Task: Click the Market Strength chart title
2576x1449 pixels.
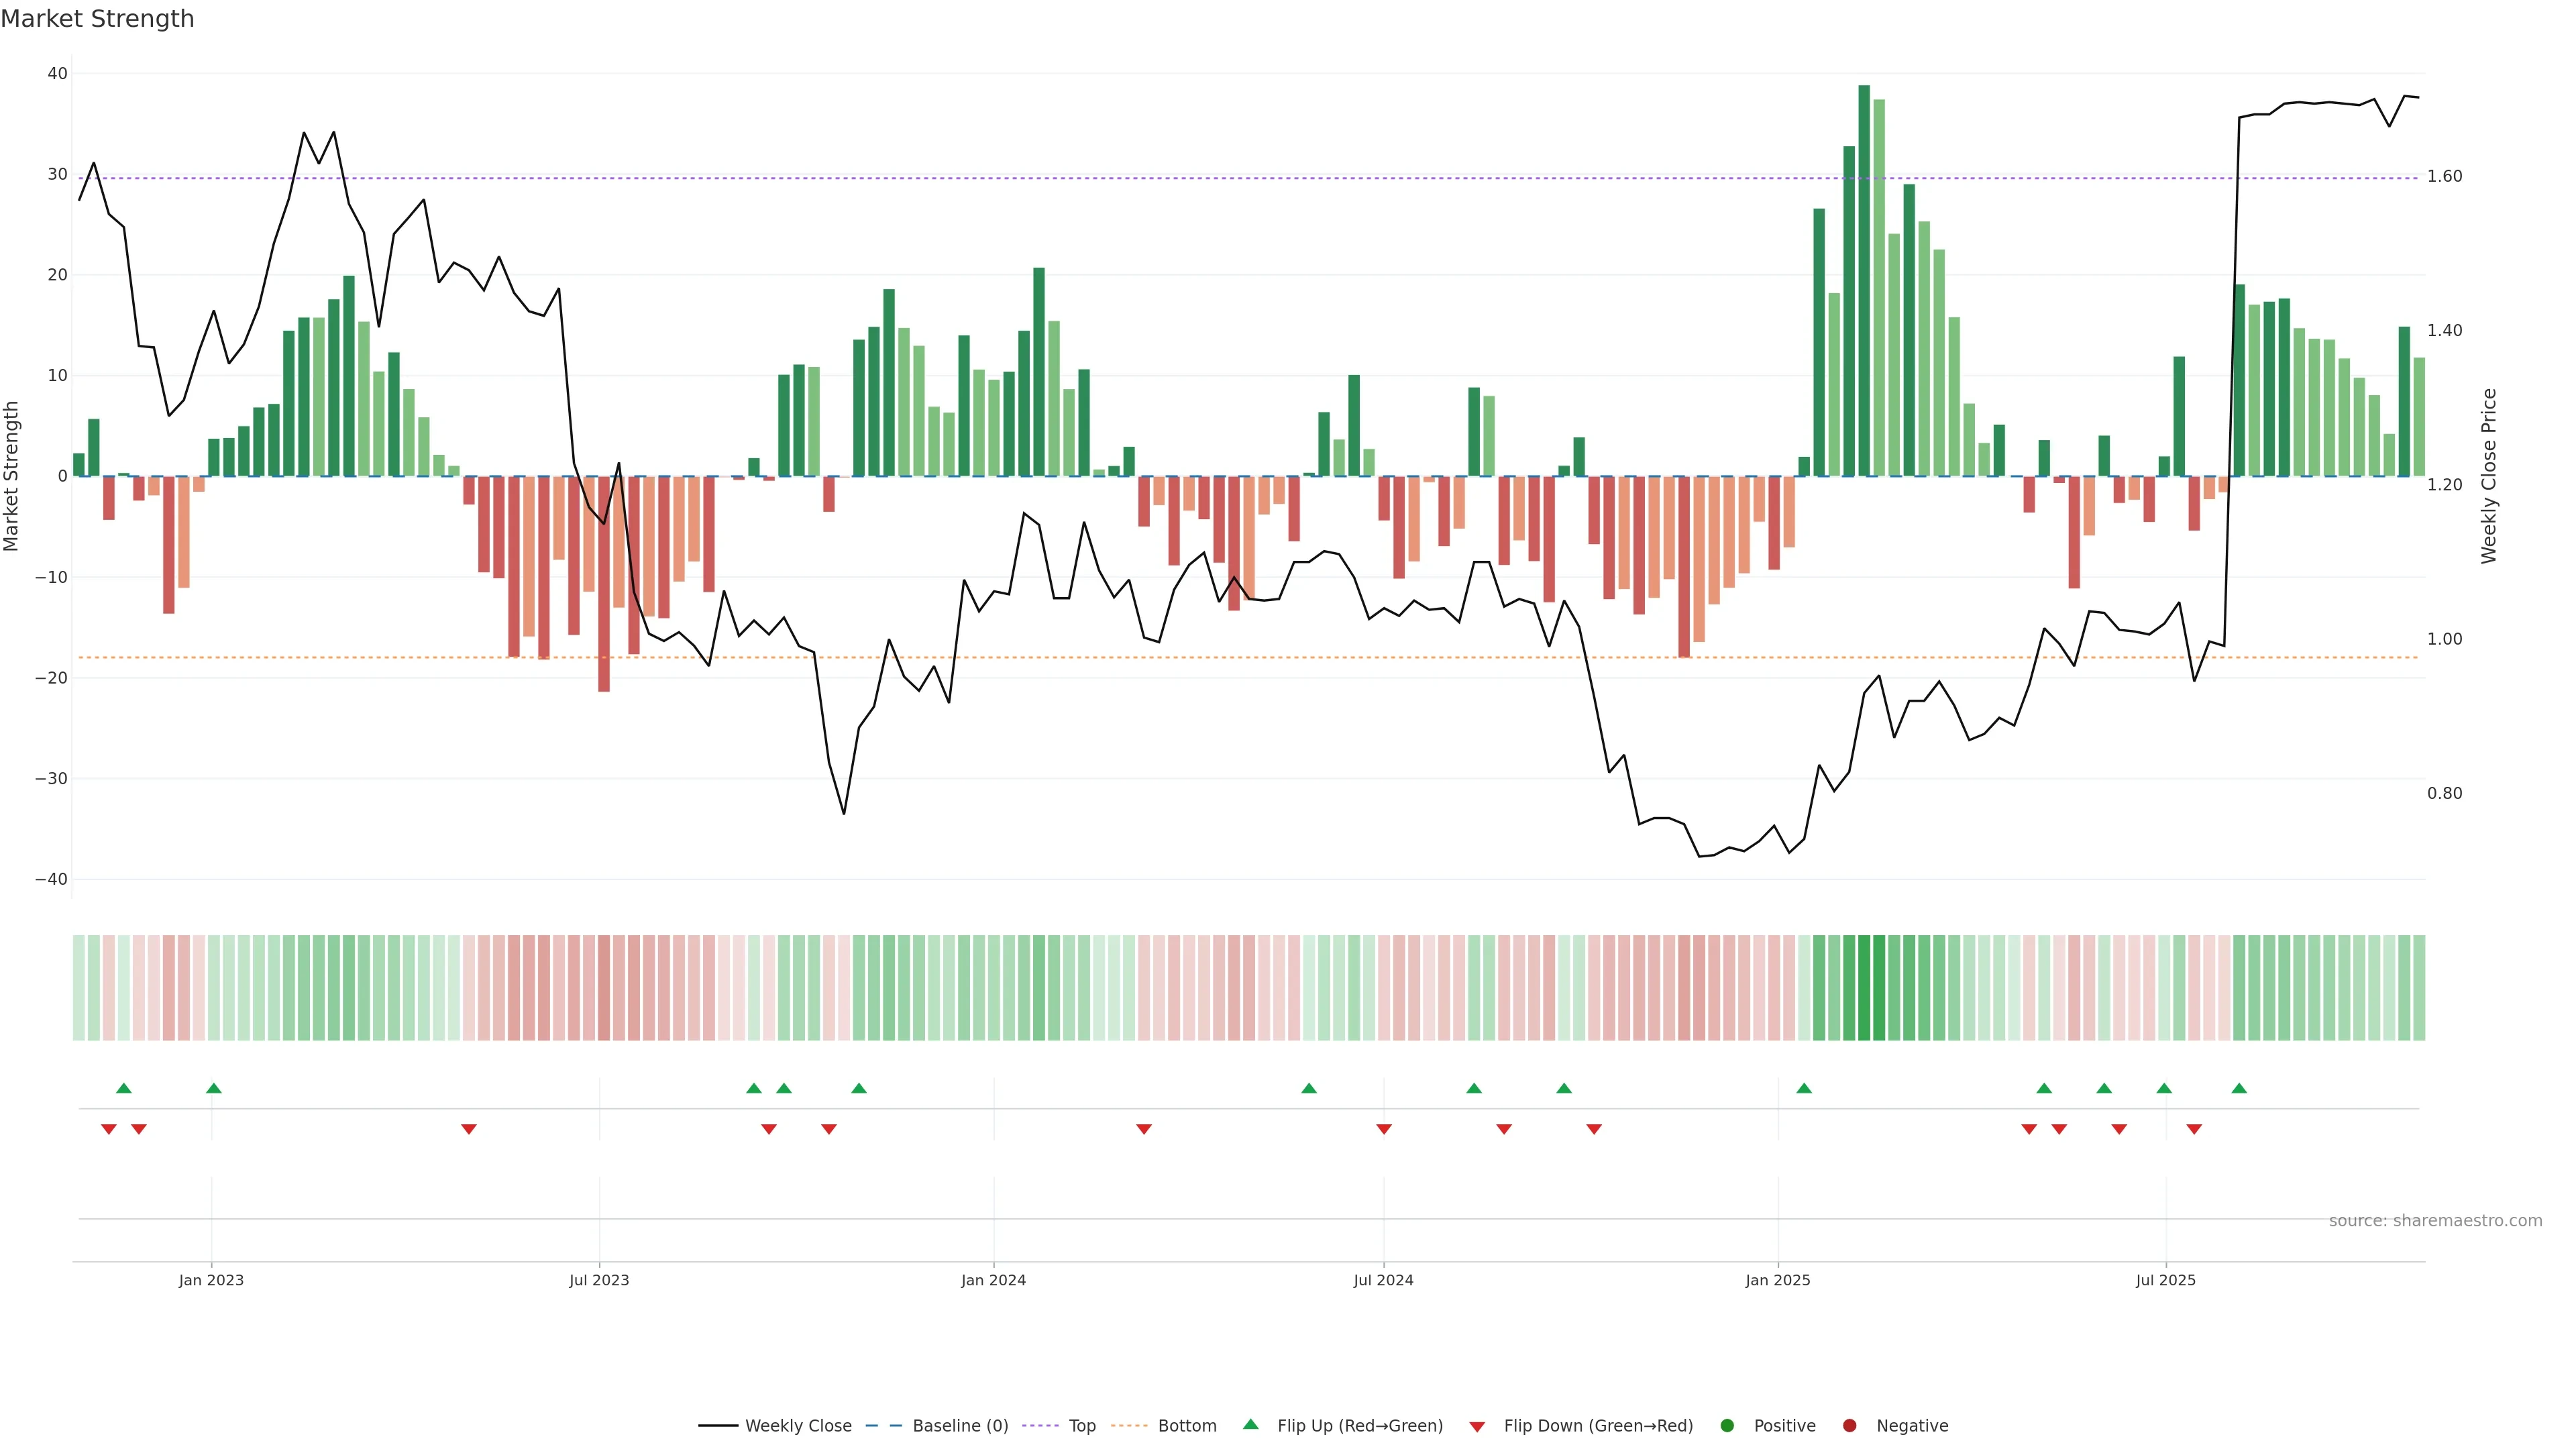Action: tap(97, 19)
